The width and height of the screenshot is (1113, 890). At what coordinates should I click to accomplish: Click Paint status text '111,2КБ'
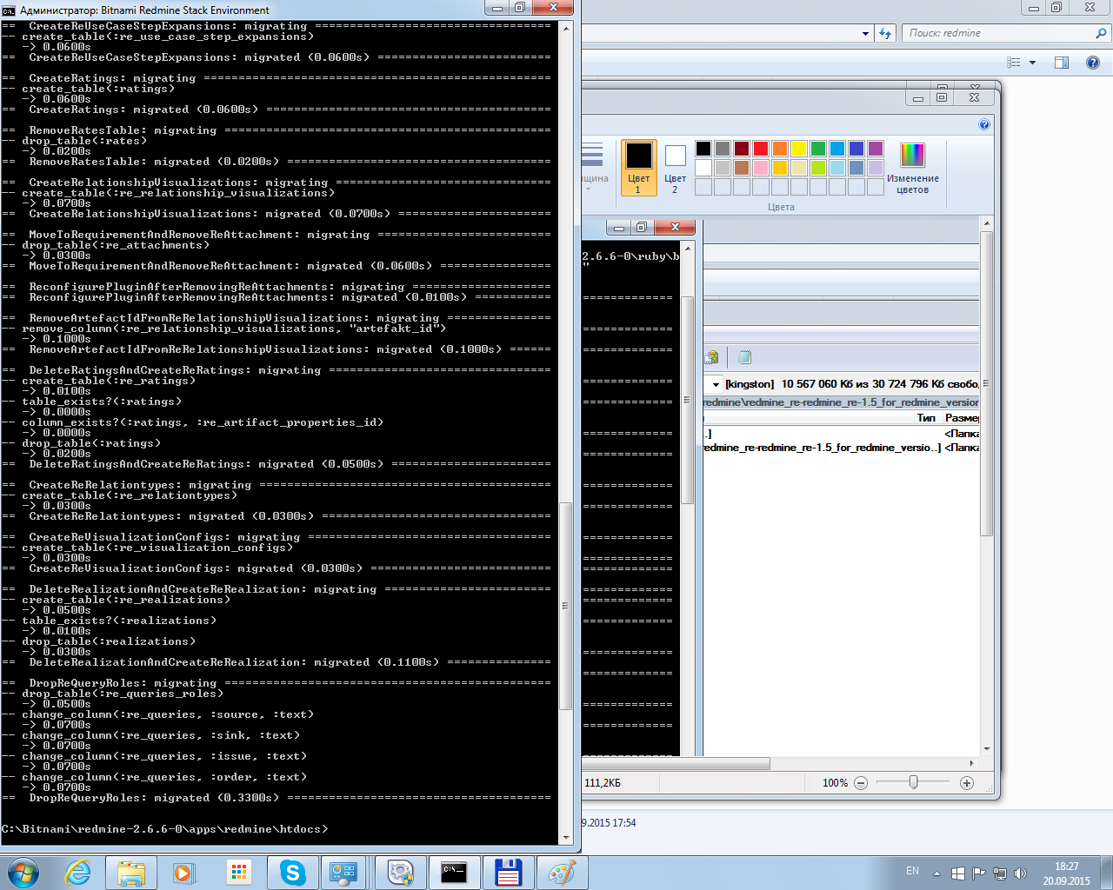pos(603,783)
